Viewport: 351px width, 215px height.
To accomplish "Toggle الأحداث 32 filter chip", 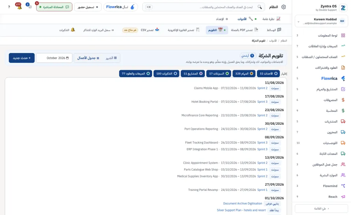I will (268, 73).
